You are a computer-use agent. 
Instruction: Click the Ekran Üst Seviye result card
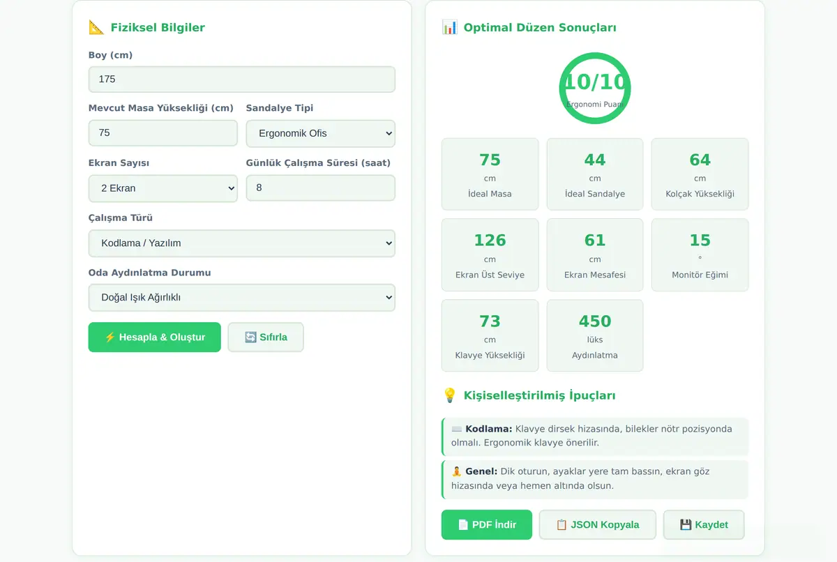[490, 255]
